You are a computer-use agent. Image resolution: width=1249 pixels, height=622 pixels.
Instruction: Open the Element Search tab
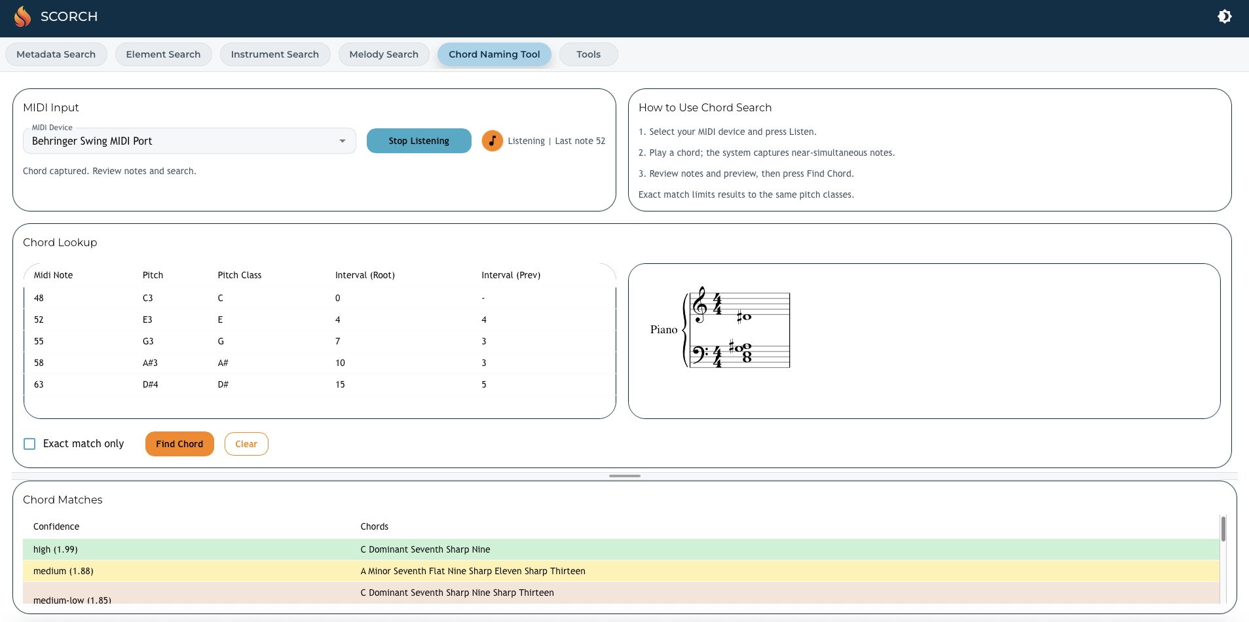(163, 54)
